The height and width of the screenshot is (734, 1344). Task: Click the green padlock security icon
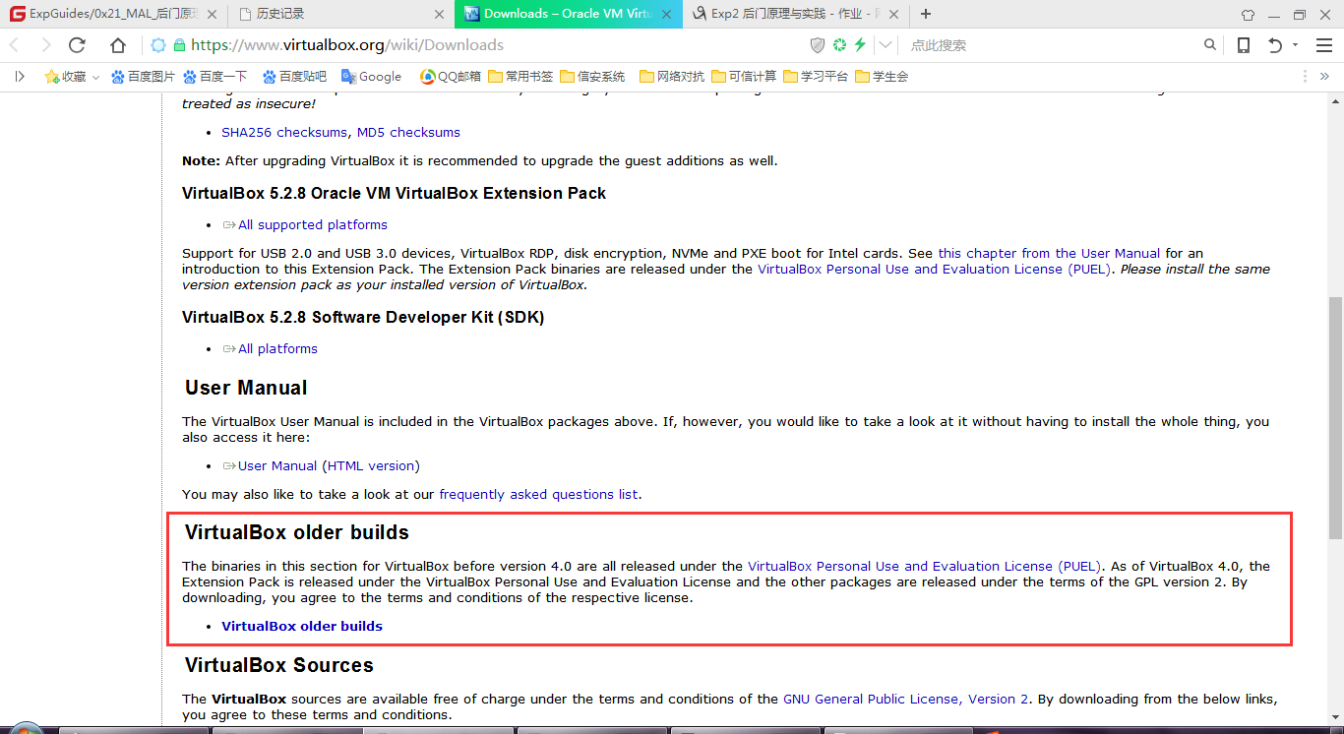[x=179, y=45]
